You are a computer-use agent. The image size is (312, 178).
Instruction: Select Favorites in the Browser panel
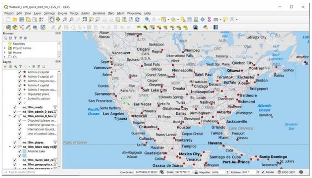pos(19,44)
